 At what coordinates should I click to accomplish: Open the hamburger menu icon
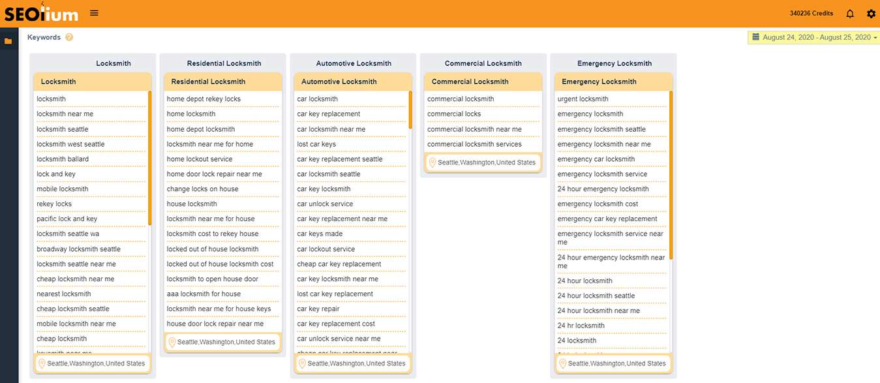(x=95, y=13)
